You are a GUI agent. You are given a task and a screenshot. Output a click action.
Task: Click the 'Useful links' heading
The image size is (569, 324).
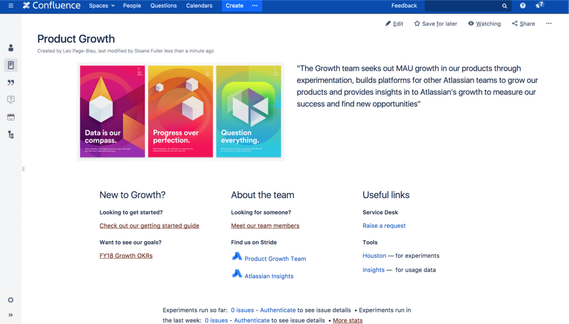coord(386,195)
